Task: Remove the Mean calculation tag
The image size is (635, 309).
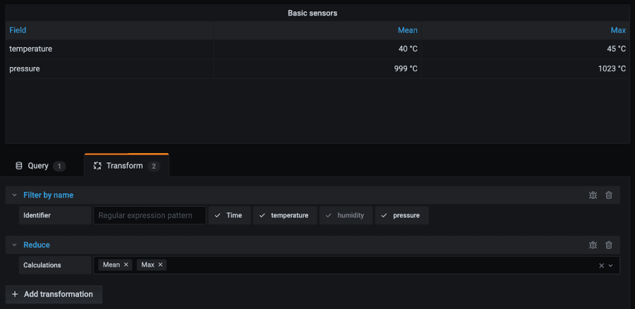Action: 126,265
